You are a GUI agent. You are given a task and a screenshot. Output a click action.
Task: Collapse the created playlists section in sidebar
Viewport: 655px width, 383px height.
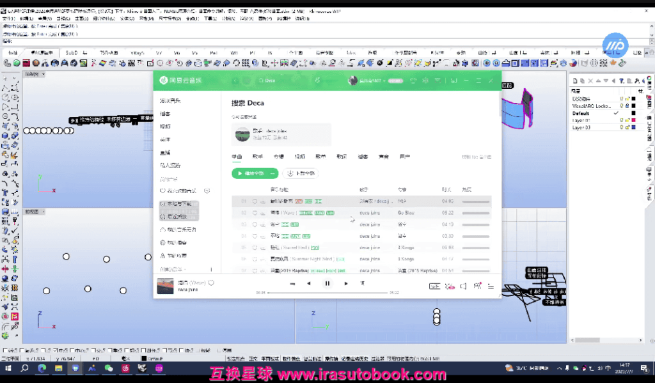point(185,269)
